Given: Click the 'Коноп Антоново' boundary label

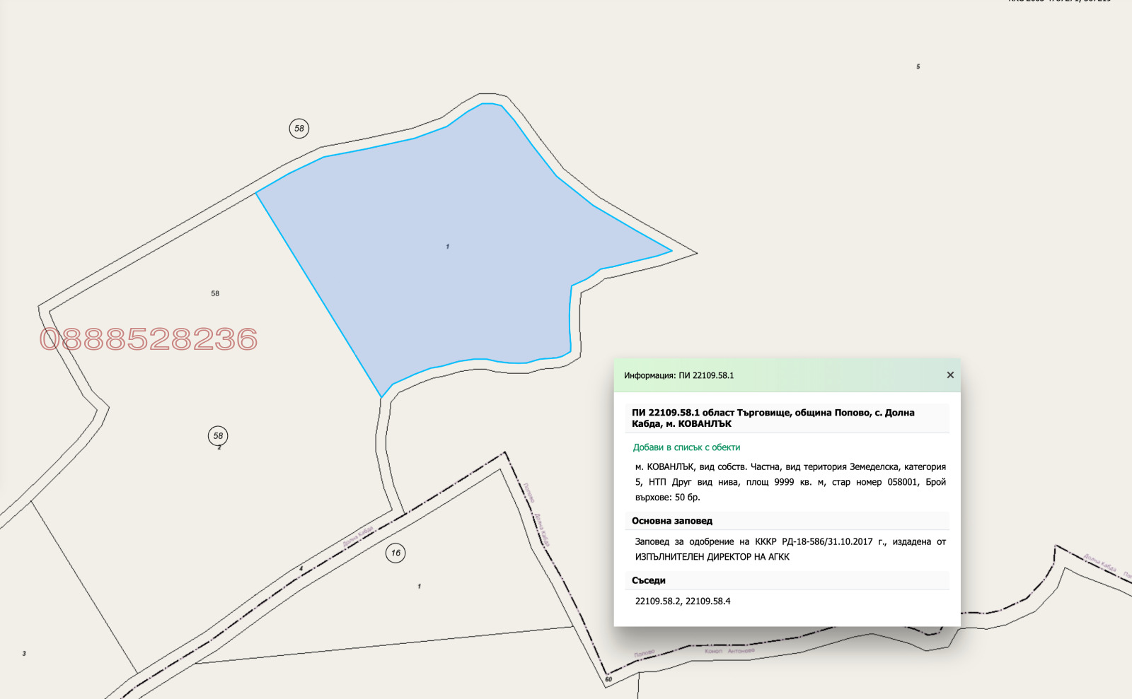Looking at the screenshot, I should click(x=729, y=651).
